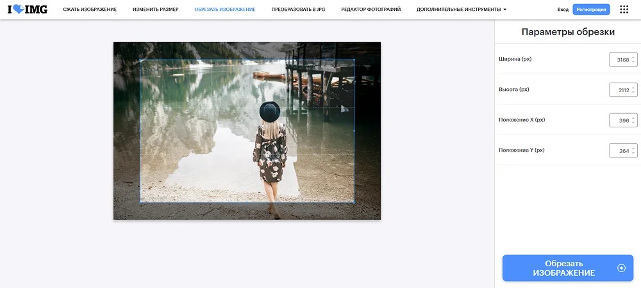641x288 pixels.
Task: Expand Дополнительные инструменты dropdown menu
Action: coord(461,10)
